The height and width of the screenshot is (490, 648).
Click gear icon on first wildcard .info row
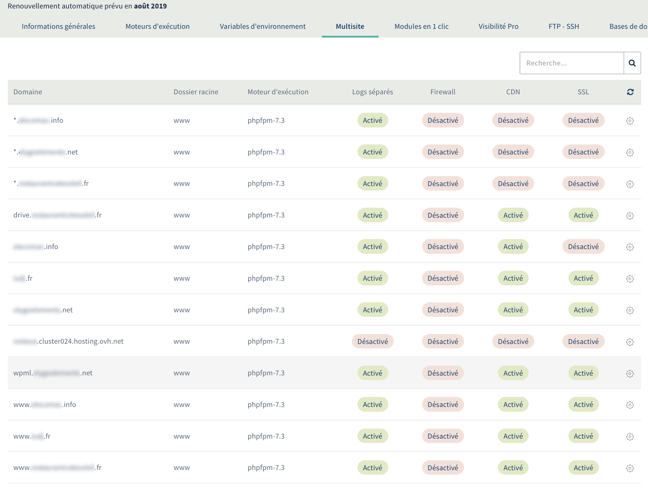click(x=630, y=121)
